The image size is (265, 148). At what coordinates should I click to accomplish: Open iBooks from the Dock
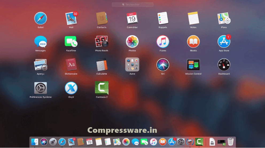(x=163, y=142)
